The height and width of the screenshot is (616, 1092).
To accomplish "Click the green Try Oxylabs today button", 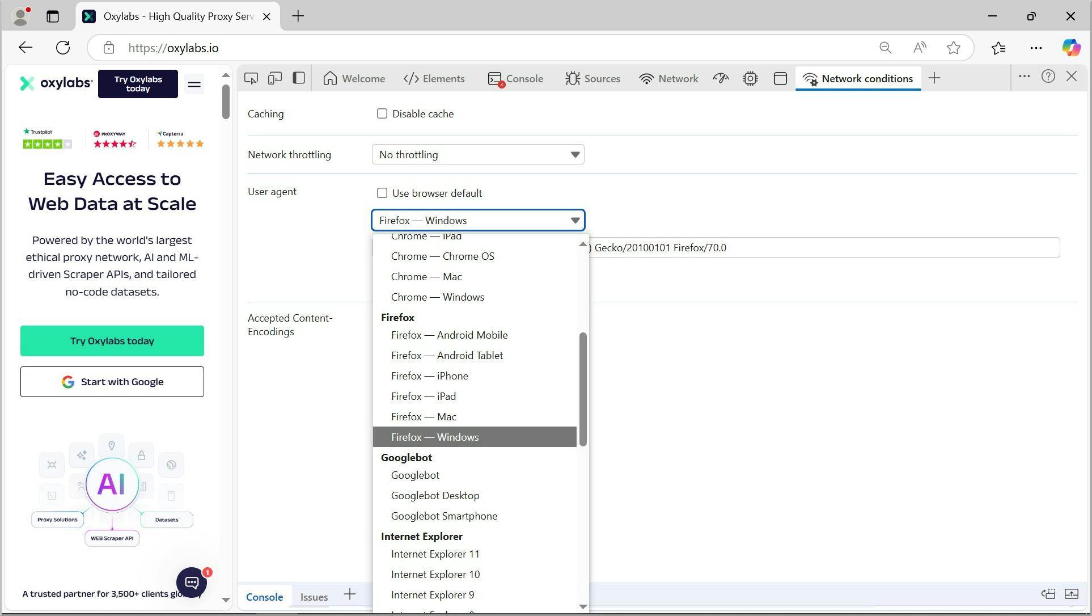I will click(112, 341).
